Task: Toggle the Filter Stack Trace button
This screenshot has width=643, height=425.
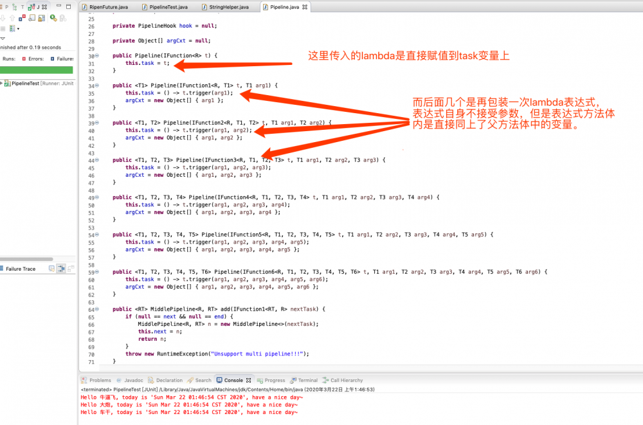Action: point(61,269)
